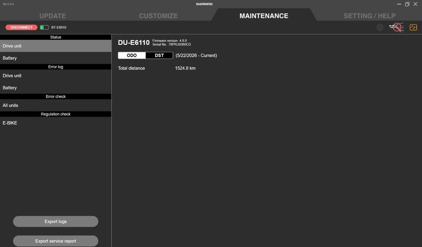Click the Serial No. 78PRJS080CD text
The height and width of the screenshot is (247, 422).
point(172,44)
